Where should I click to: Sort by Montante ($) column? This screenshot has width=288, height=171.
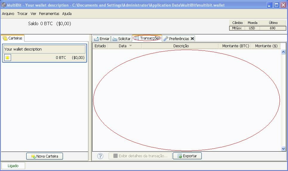[266, 46]
